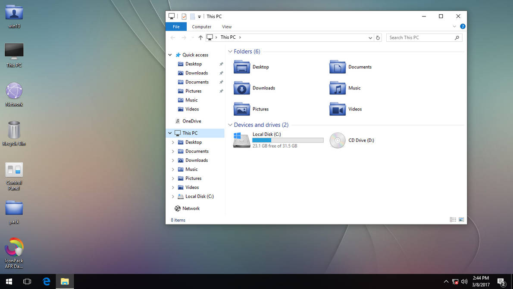Click File Explorer taskbar button
Viewport: 513px width, 289px height.
[x=65, y=282]
